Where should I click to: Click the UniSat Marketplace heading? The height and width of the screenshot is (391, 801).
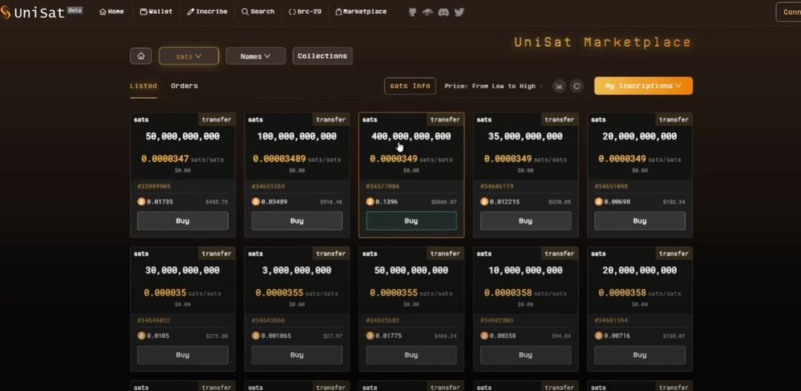pos(603,42)
